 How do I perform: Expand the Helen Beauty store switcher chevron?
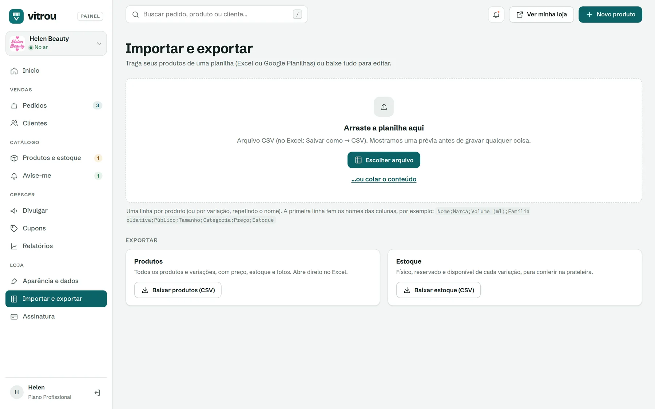tap(99, 44)
